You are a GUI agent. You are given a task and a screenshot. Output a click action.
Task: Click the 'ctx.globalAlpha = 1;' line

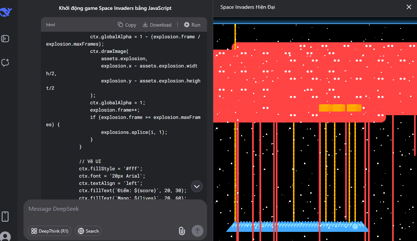tap(117, 102)
